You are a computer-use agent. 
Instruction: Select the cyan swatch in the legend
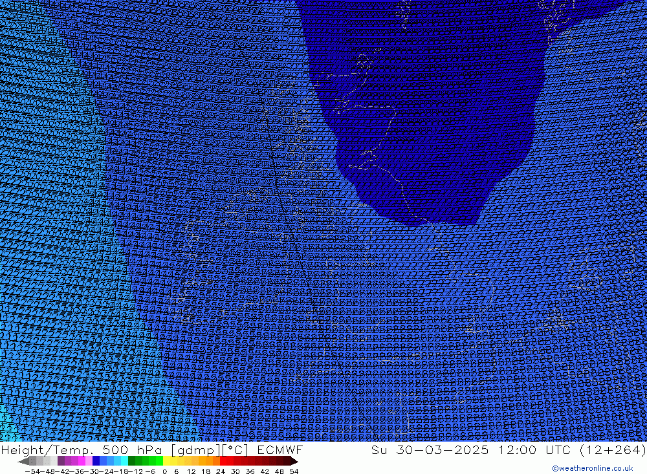pos(124,461)
